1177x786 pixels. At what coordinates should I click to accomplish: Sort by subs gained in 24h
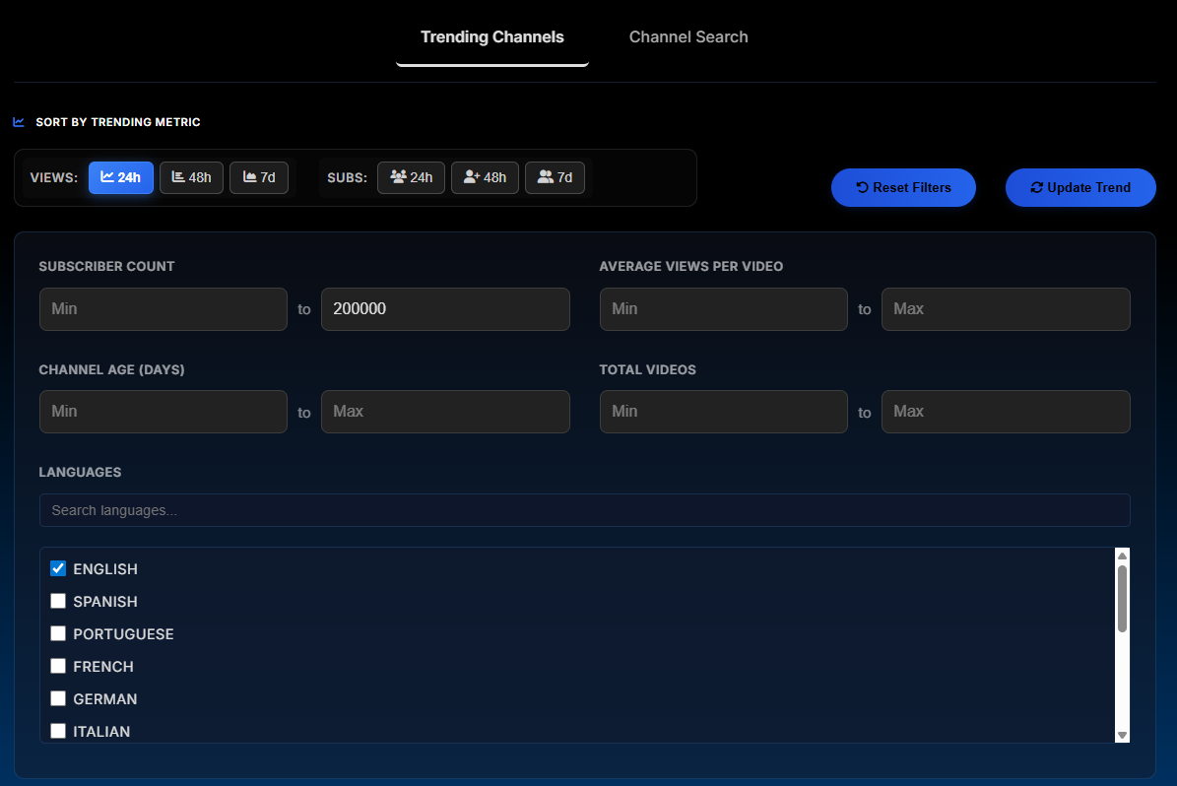pos(412,178)
